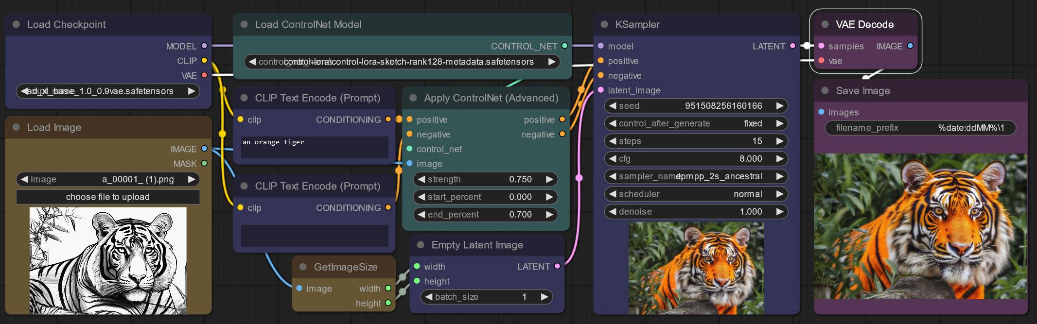This screenshot has height=324, width=1037.
Task: Collapse the Load Image node dot
Action: [16, 127]
